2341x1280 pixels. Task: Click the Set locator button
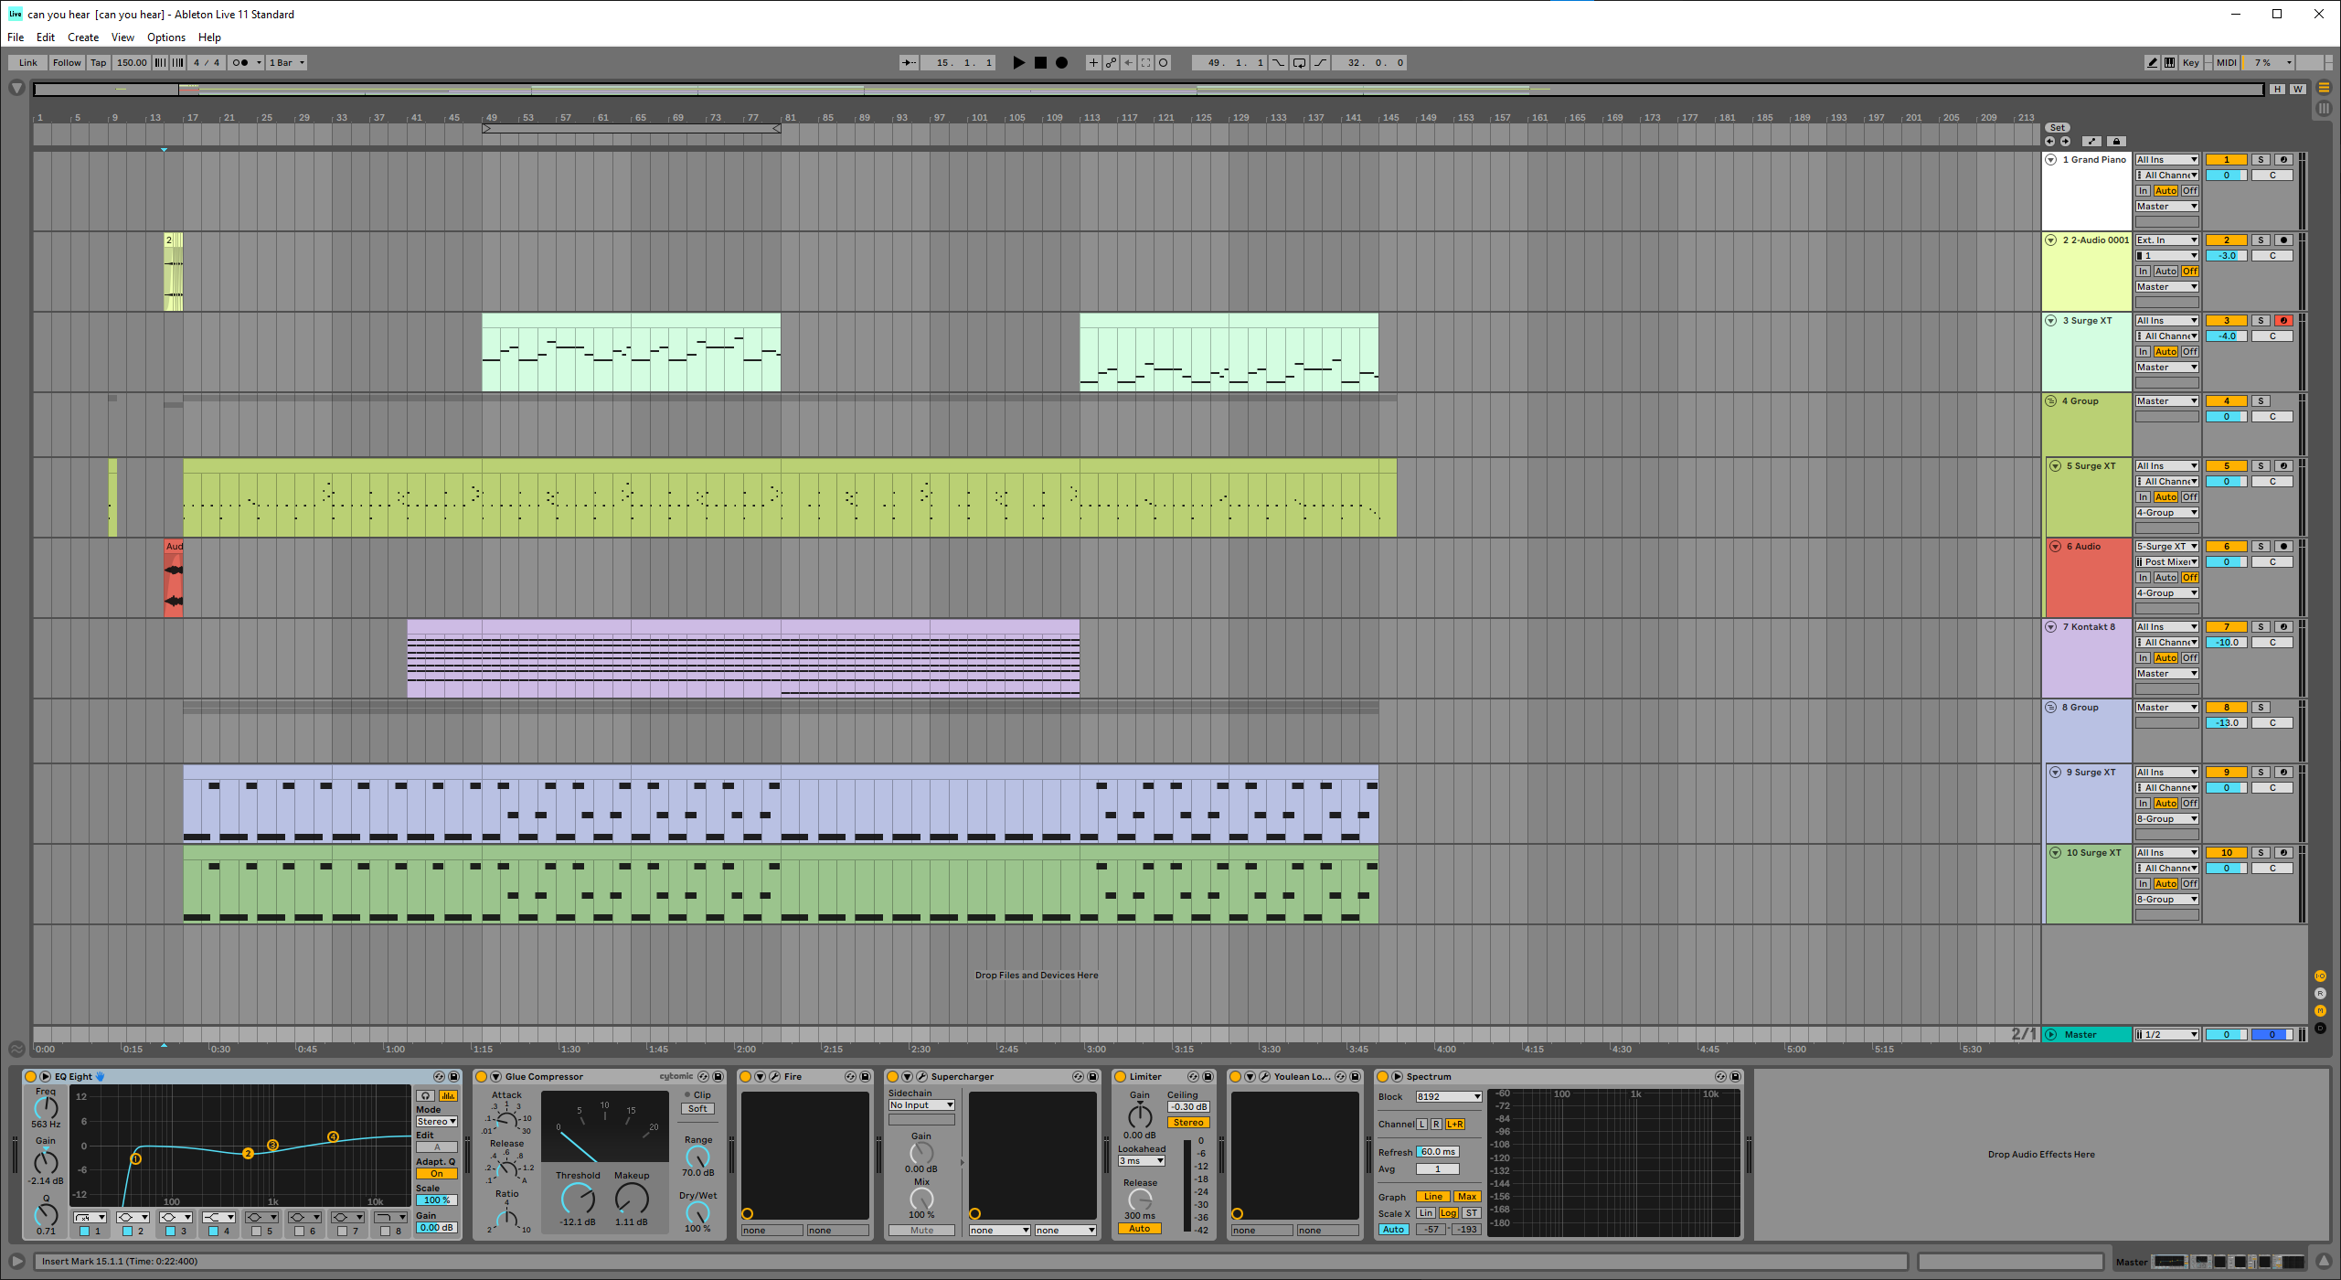[x=2057, y=128]
